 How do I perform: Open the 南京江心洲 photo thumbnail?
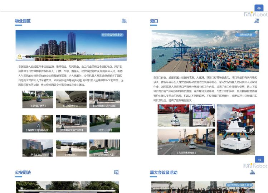point(104,124)
